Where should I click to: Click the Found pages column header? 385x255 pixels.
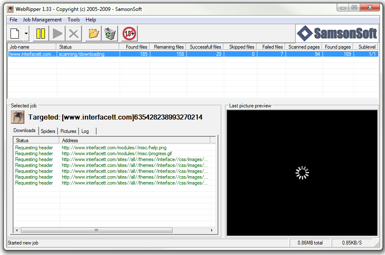[338, 47]
